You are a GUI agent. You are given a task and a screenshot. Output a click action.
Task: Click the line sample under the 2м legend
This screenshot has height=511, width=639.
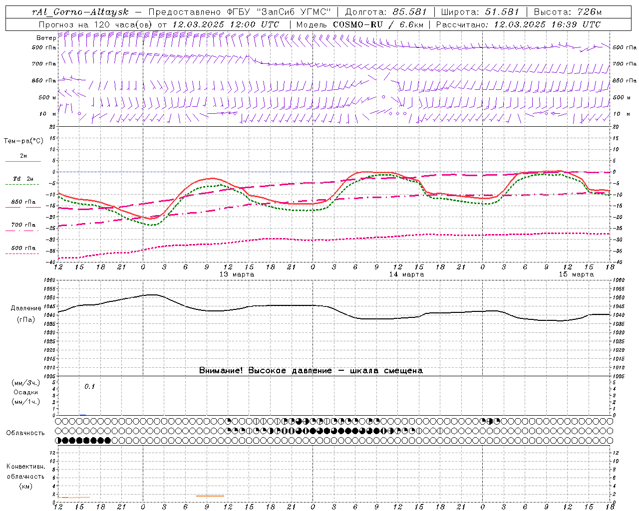pos(23,161)
